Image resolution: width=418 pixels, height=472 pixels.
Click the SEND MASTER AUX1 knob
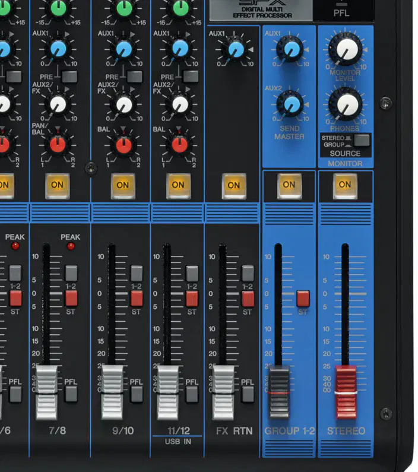click(x=290, y=49)
